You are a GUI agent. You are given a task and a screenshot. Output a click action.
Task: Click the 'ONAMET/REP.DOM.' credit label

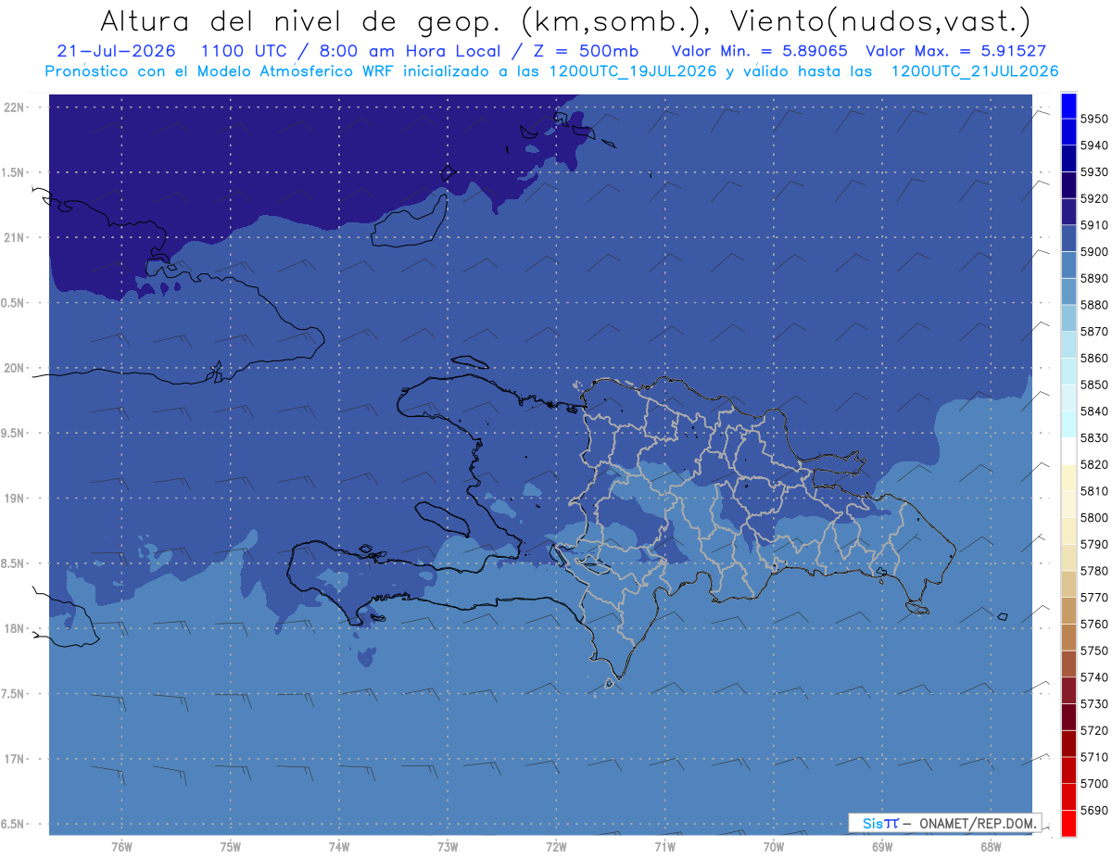pyautogui.click(x=978, y=824)
